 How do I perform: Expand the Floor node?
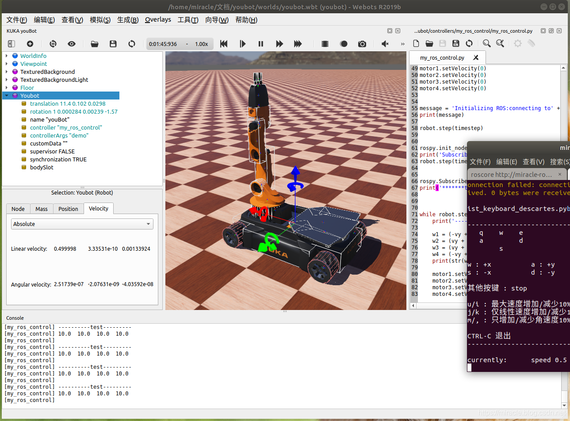(x=7, y=88)
